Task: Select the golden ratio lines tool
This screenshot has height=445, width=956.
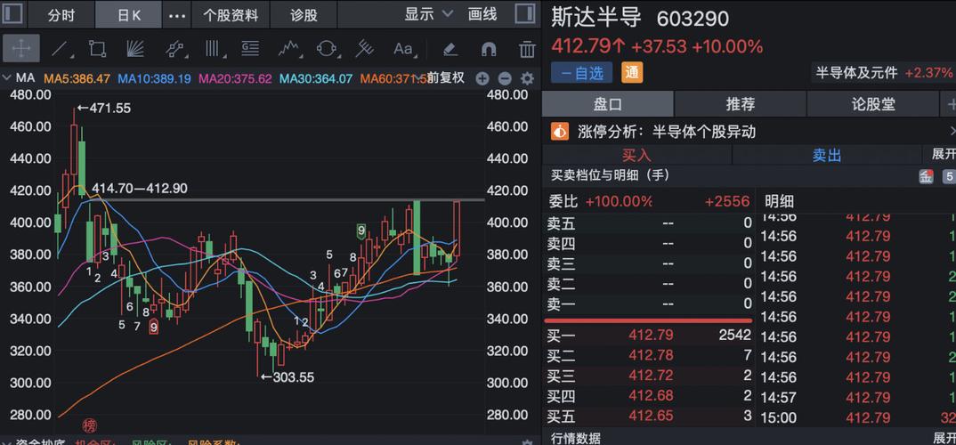Action: coord(251,48)
